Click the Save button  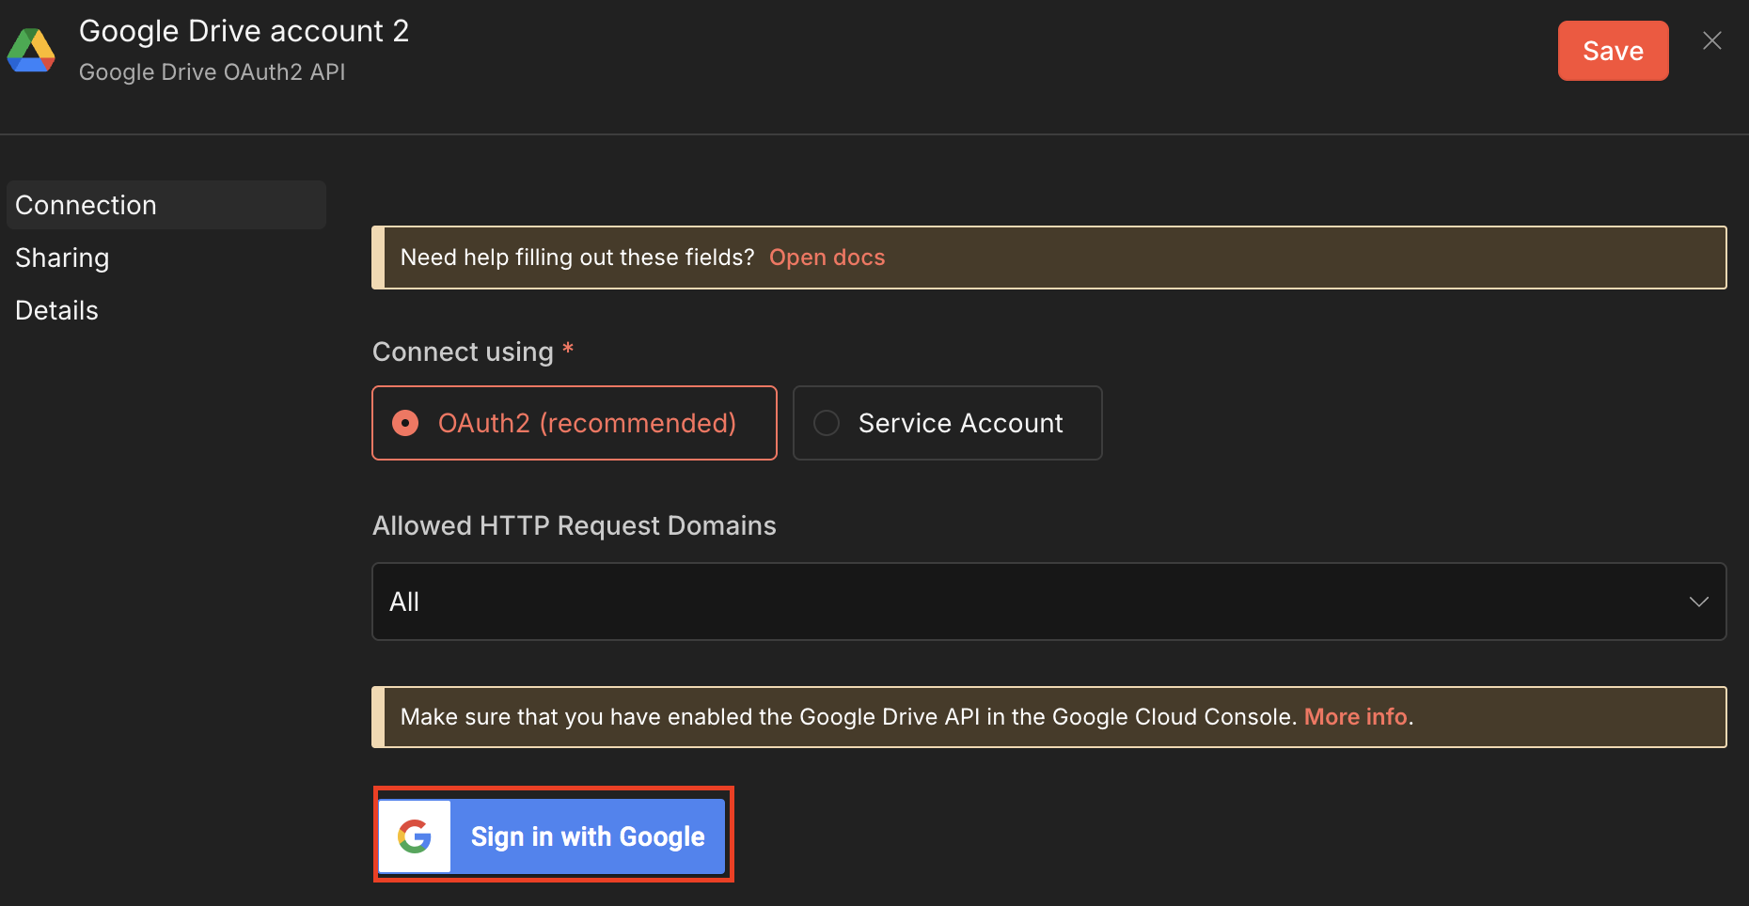tap(1613, 51)
